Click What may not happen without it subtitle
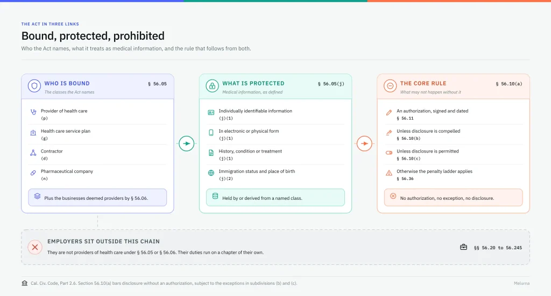551x296 pixels. coord(430,92)
